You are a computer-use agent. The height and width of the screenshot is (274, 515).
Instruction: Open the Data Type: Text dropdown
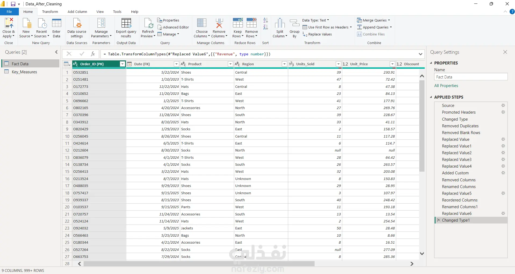(x=315, y=20)
